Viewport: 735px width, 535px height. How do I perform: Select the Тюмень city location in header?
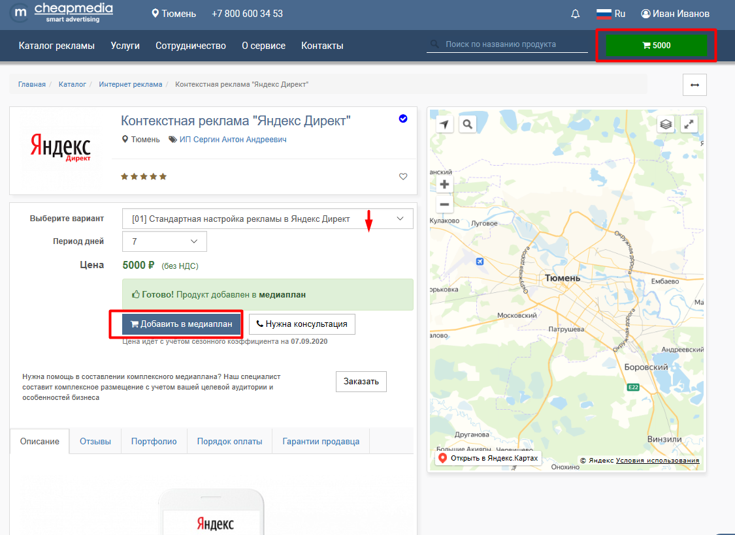(174, 14)
